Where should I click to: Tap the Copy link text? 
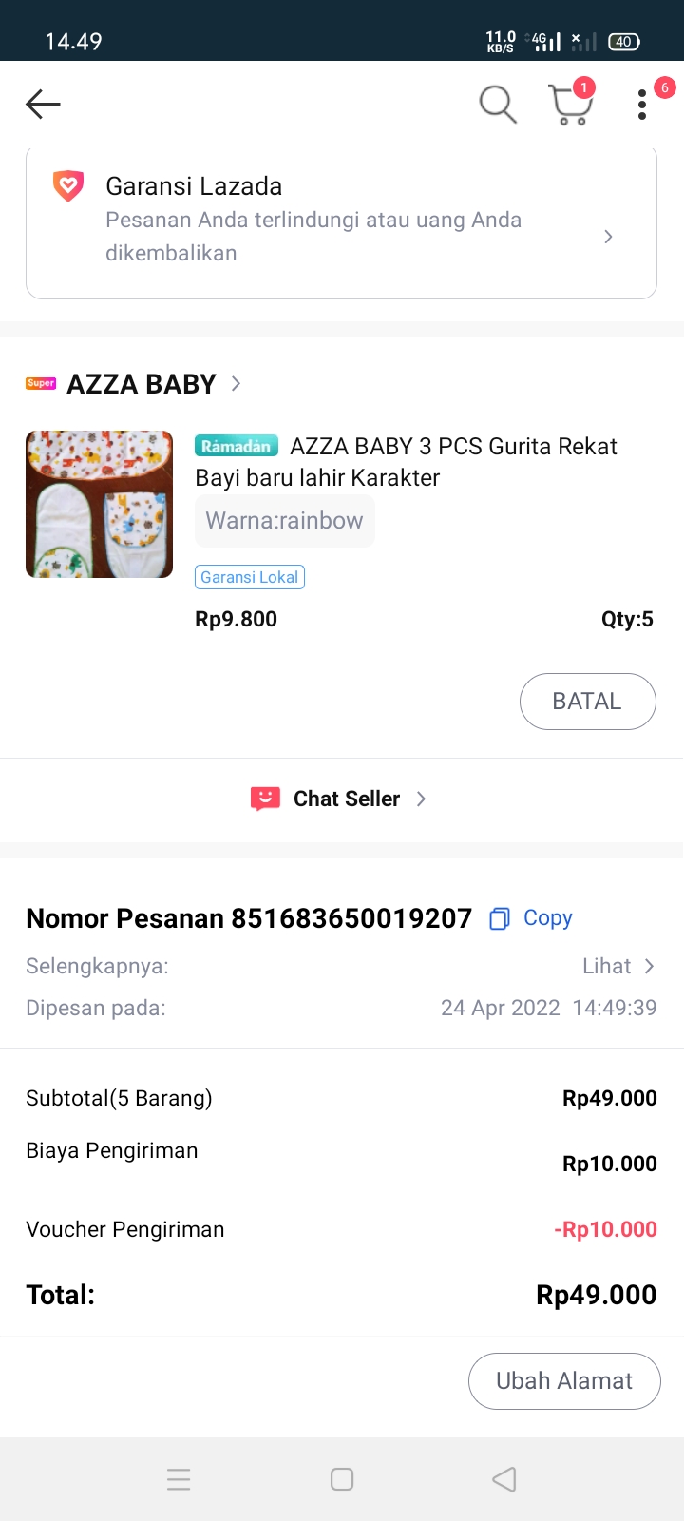pyautogui.click(x=548, y=918)
